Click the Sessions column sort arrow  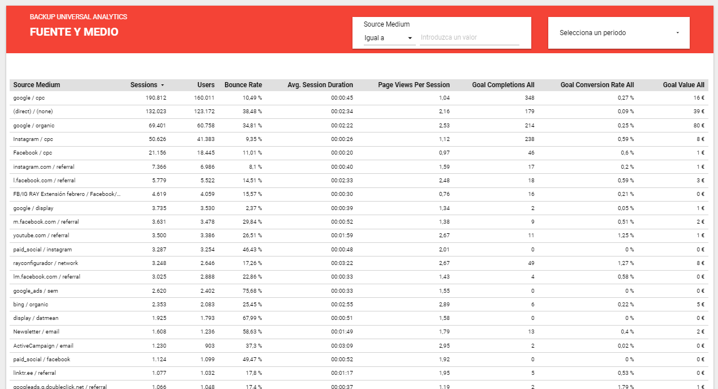point(162,85)
